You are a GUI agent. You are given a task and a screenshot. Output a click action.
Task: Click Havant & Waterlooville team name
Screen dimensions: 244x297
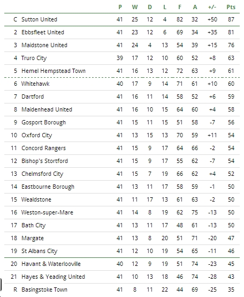(51, 264)
